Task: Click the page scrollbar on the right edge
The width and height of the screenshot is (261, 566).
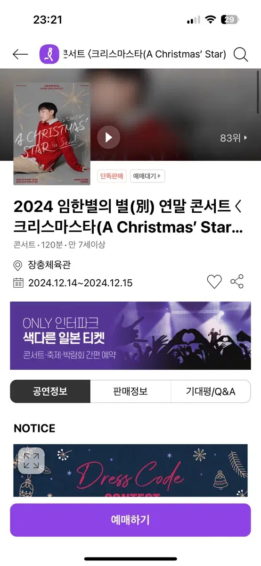Action: [258, 92]
